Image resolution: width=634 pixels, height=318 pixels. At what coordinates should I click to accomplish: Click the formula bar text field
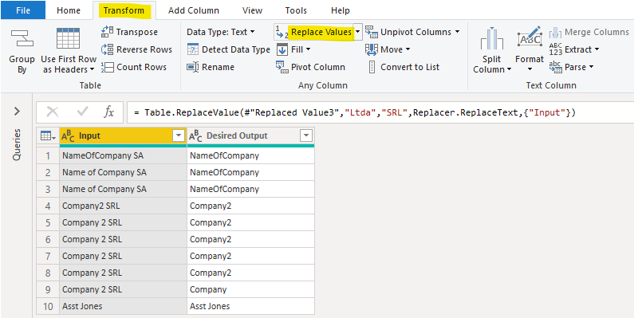[380, 112]
